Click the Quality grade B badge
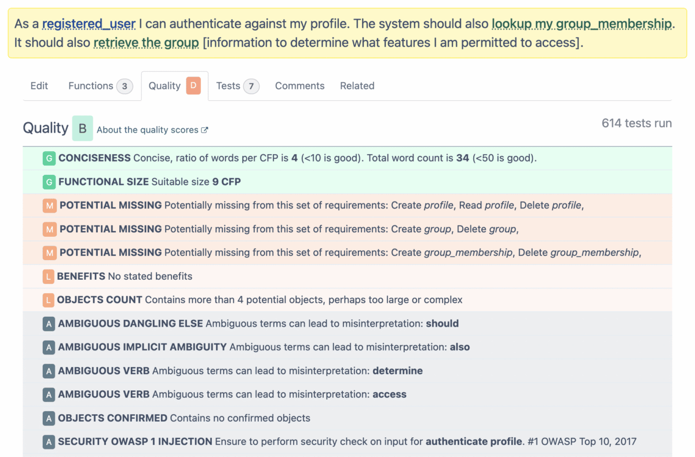The width and height of the screenshot is (695, 457). tap(82, 128)
